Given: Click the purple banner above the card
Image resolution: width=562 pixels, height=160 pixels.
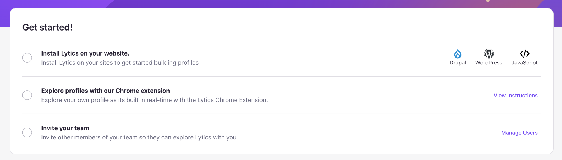Looking at the screenshot, I should click(x=281, y=4).
